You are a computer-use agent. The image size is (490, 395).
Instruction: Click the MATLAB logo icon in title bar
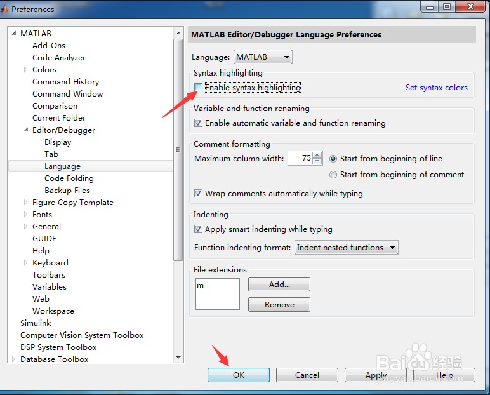pos(4,10)
